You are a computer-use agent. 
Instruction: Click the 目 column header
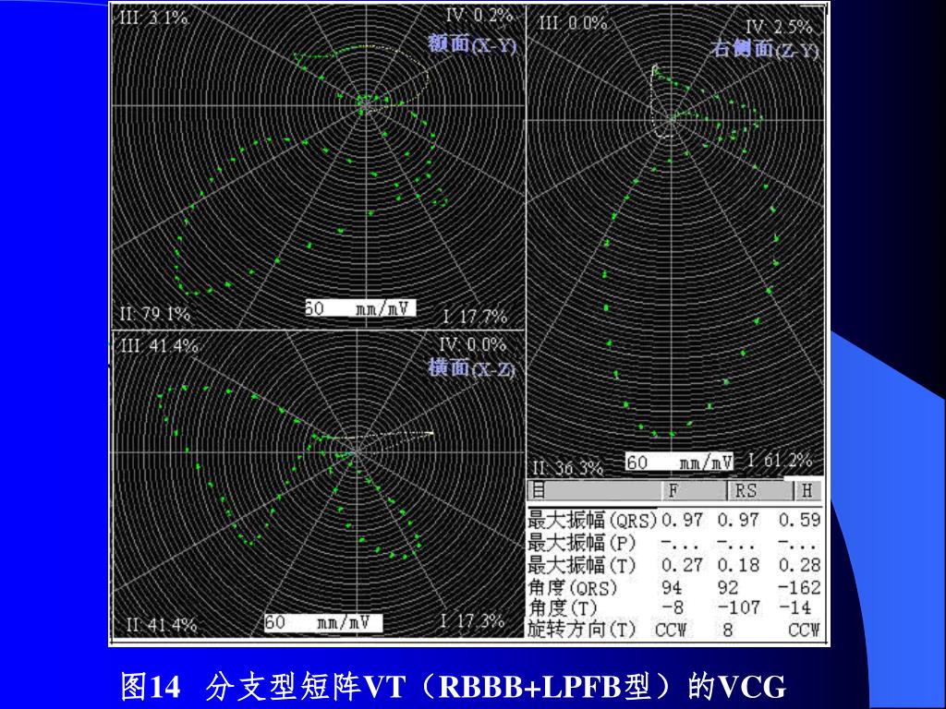[593, 491]
